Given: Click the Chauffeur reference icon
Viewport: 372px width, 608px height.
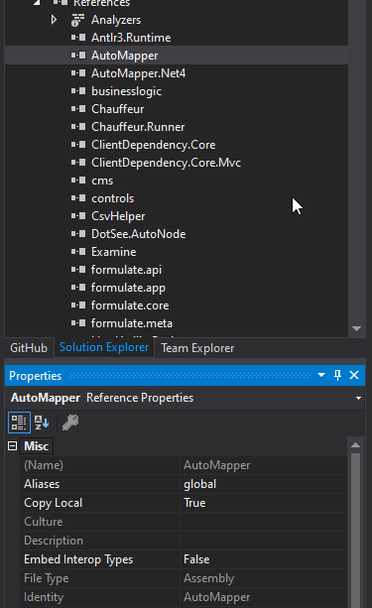Looking at the screenshot, I should point(78,109).
